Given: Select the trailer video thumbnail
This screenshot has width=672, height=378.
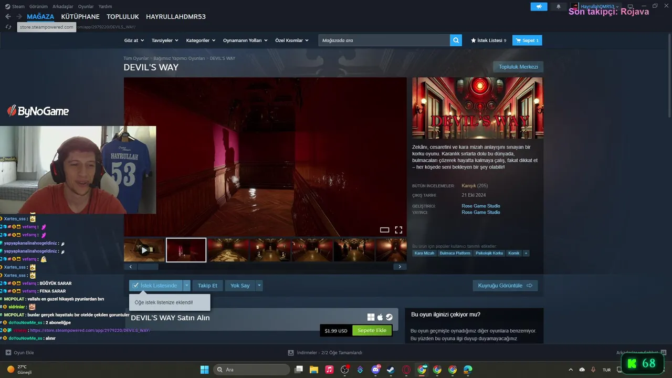Looking at the screenshot, I should point(144,250).
